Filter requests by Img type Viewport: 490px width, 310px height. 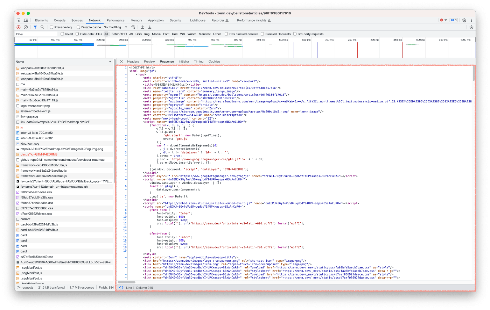[147, 34]
